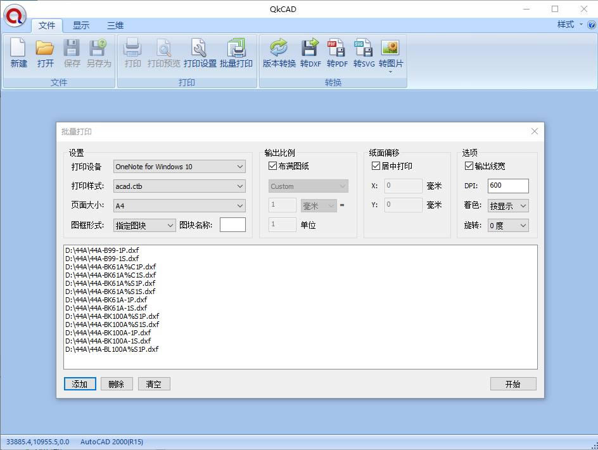Click the Save As icon
The height and width of the screenshot is (450, 598).
click(98, 48)
